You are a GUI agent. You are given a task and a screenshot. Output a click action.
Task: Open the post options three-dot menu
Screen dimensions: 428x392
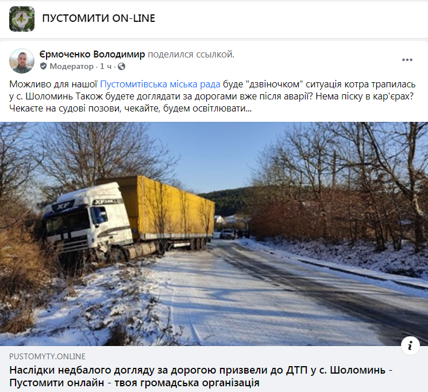point(407,60)
